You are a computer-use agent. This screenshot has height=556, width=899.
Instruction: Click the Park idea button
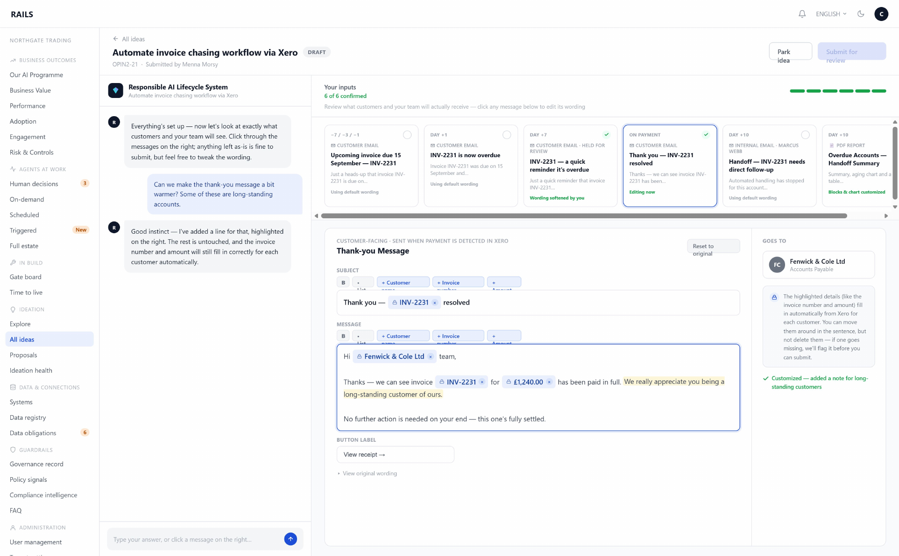click(790, 51)
